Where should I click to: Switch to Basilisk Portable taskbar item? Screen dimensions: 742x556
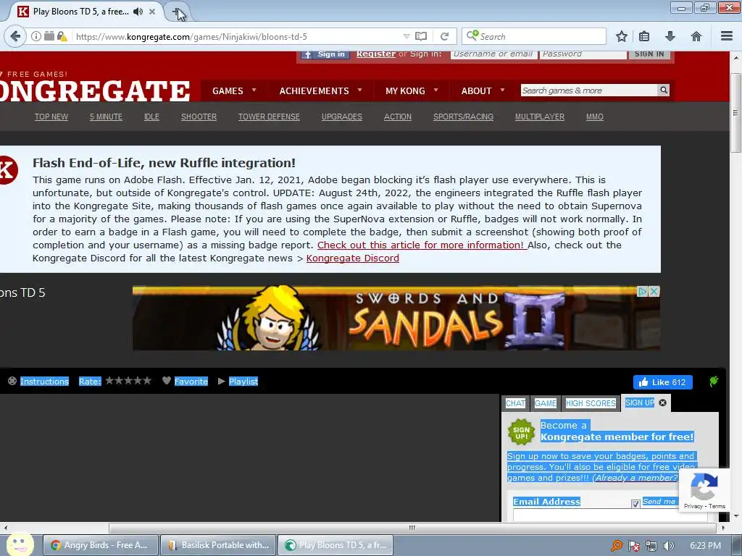click(x=219, y=545)
